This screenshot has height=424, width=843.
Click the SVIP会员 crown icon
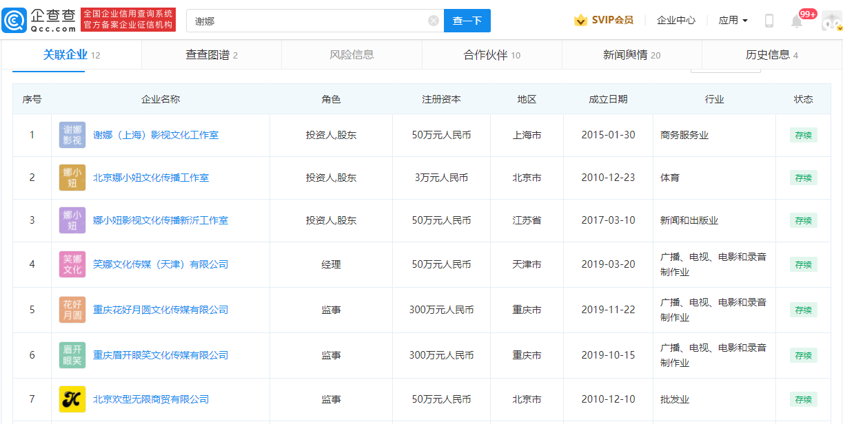tap(580, 21)
